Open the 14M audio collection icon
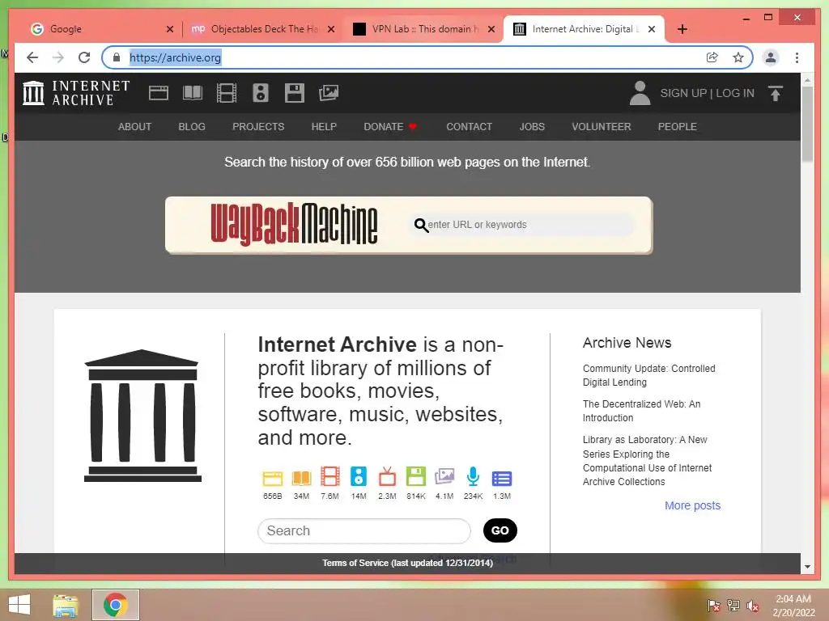This screenshot has width=829, height=621. pyautogui.click(x=359, y=476)
